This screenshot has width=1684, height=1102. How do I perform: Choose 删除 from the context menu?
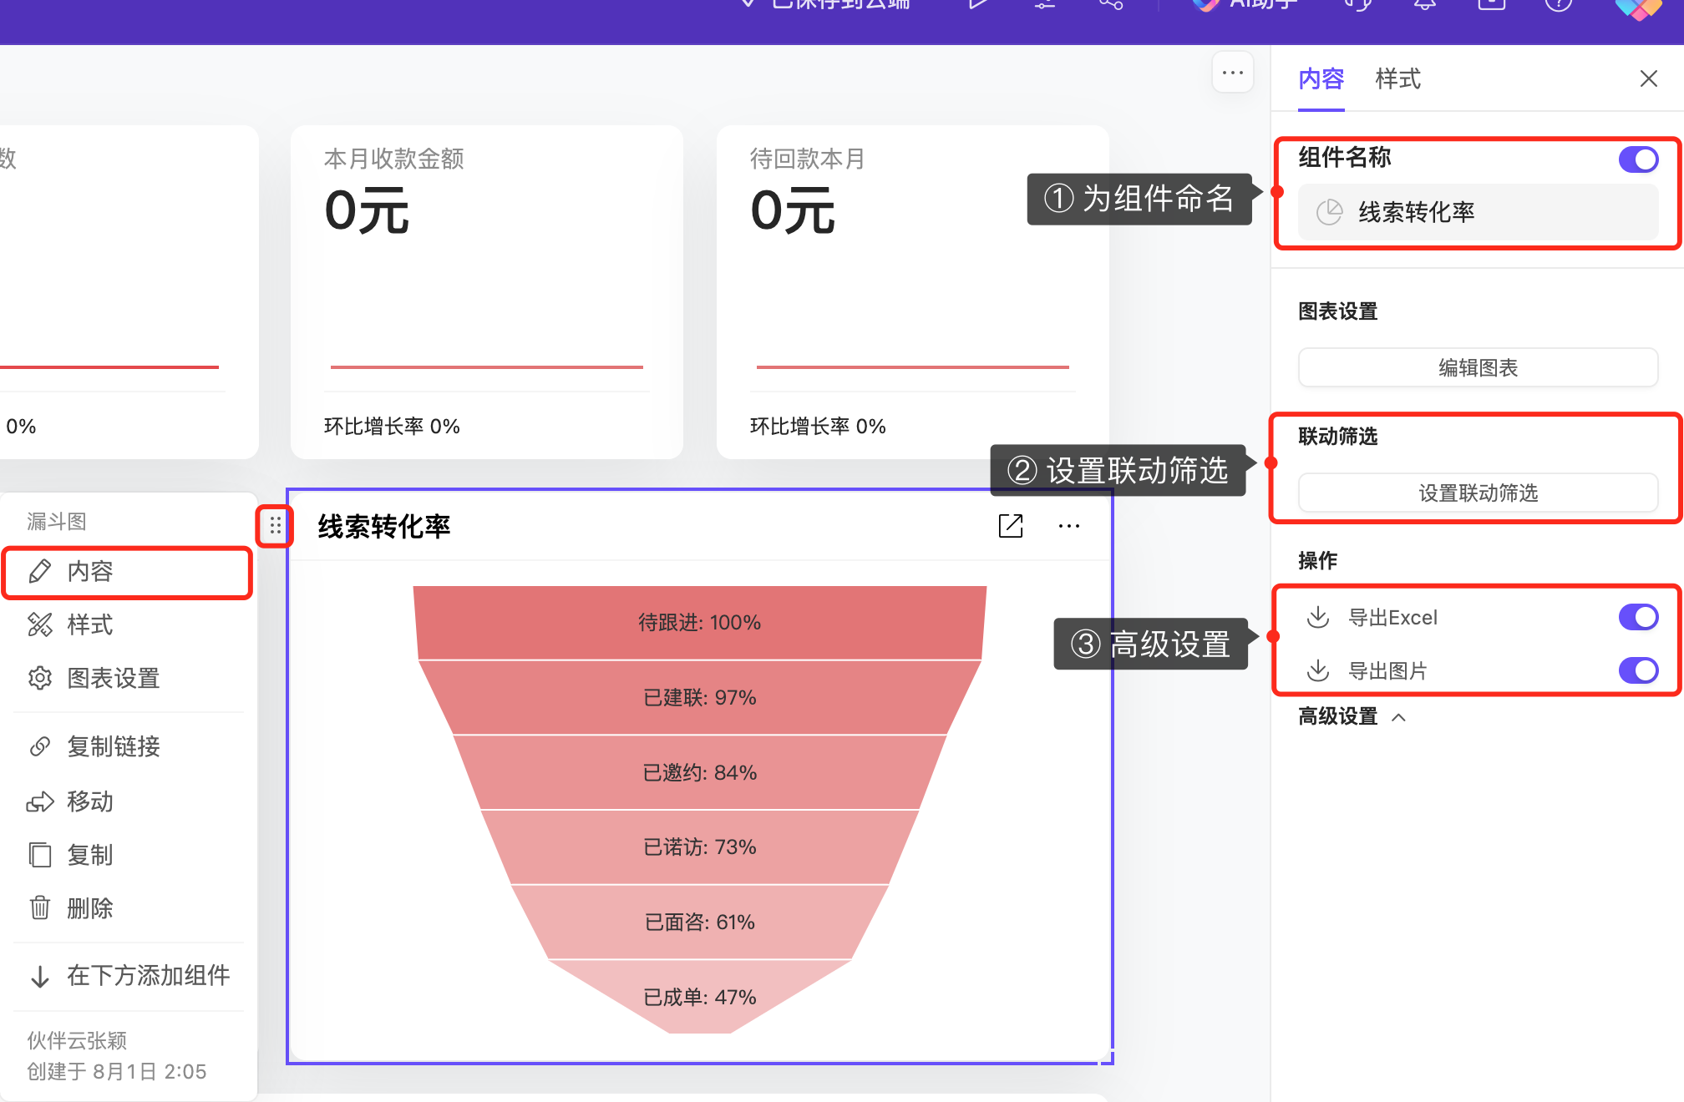127,908
